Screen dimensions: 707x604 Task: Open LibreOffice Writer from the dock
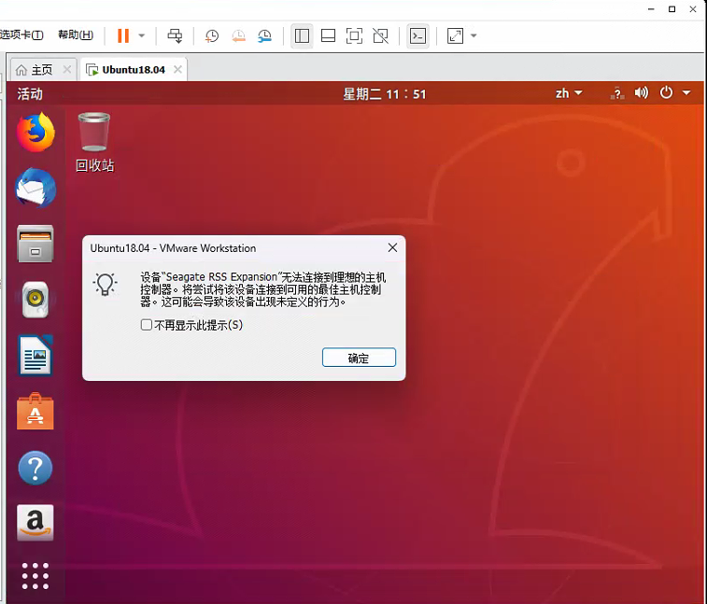(35, 355)
